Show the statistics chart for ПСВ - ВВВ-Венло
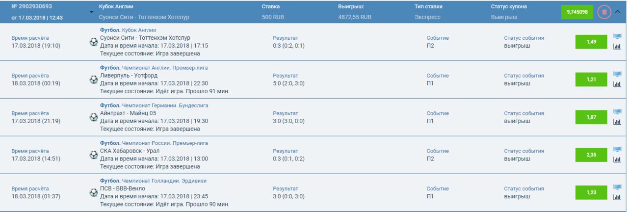 pos(617,197)
